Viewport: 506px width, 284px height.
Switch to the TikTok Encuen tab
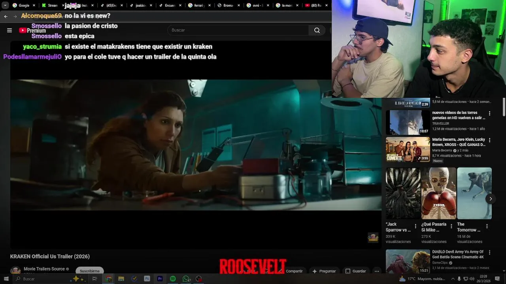pos(170,6)
